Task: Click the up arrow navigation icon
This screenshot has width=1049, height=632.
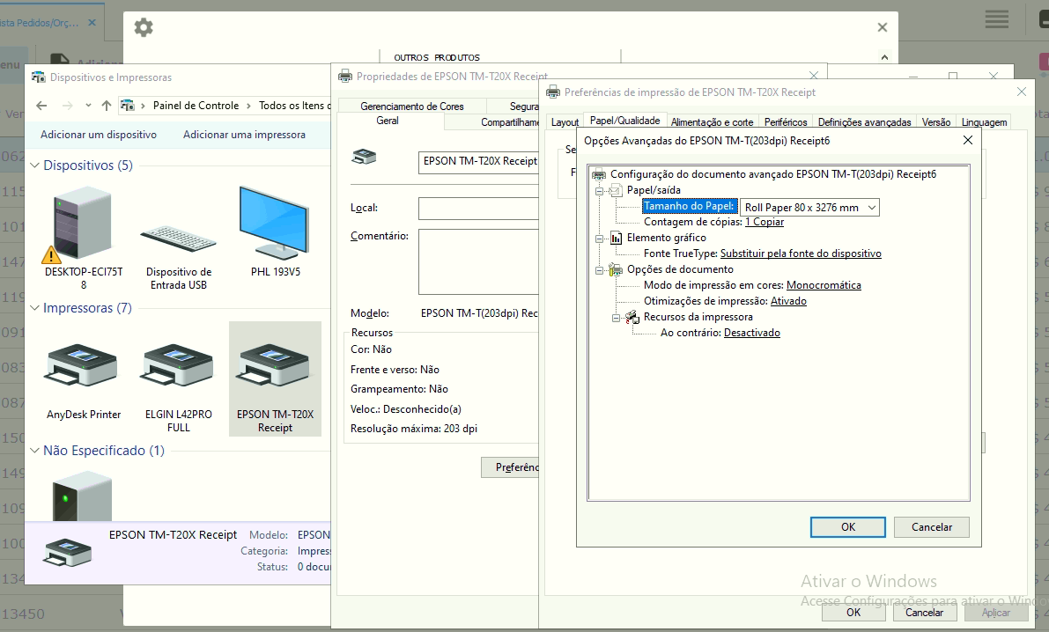Action: click(107, 106)
